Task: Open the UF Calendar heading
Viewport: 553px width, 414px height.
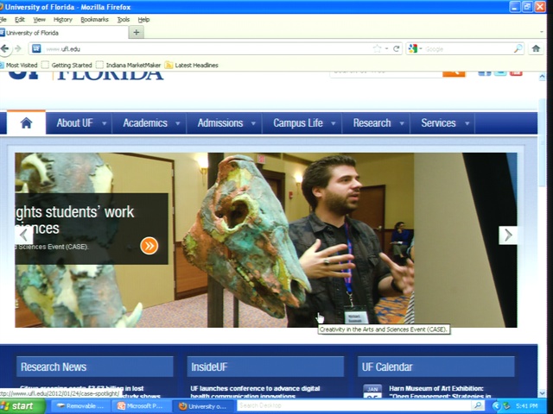Action: pos(387,367)
